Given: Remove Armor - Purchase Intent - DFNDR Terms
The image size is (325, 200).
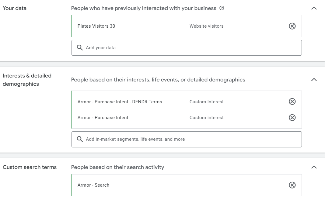Looking at the screenshot, I should [x=292, y=102].
